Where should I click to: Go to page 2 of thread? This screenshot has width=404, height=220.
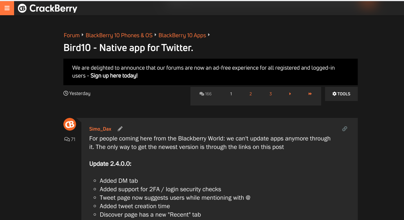250,94
